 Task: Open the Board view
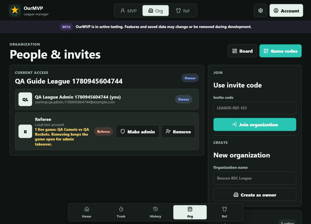pos(242,51)
